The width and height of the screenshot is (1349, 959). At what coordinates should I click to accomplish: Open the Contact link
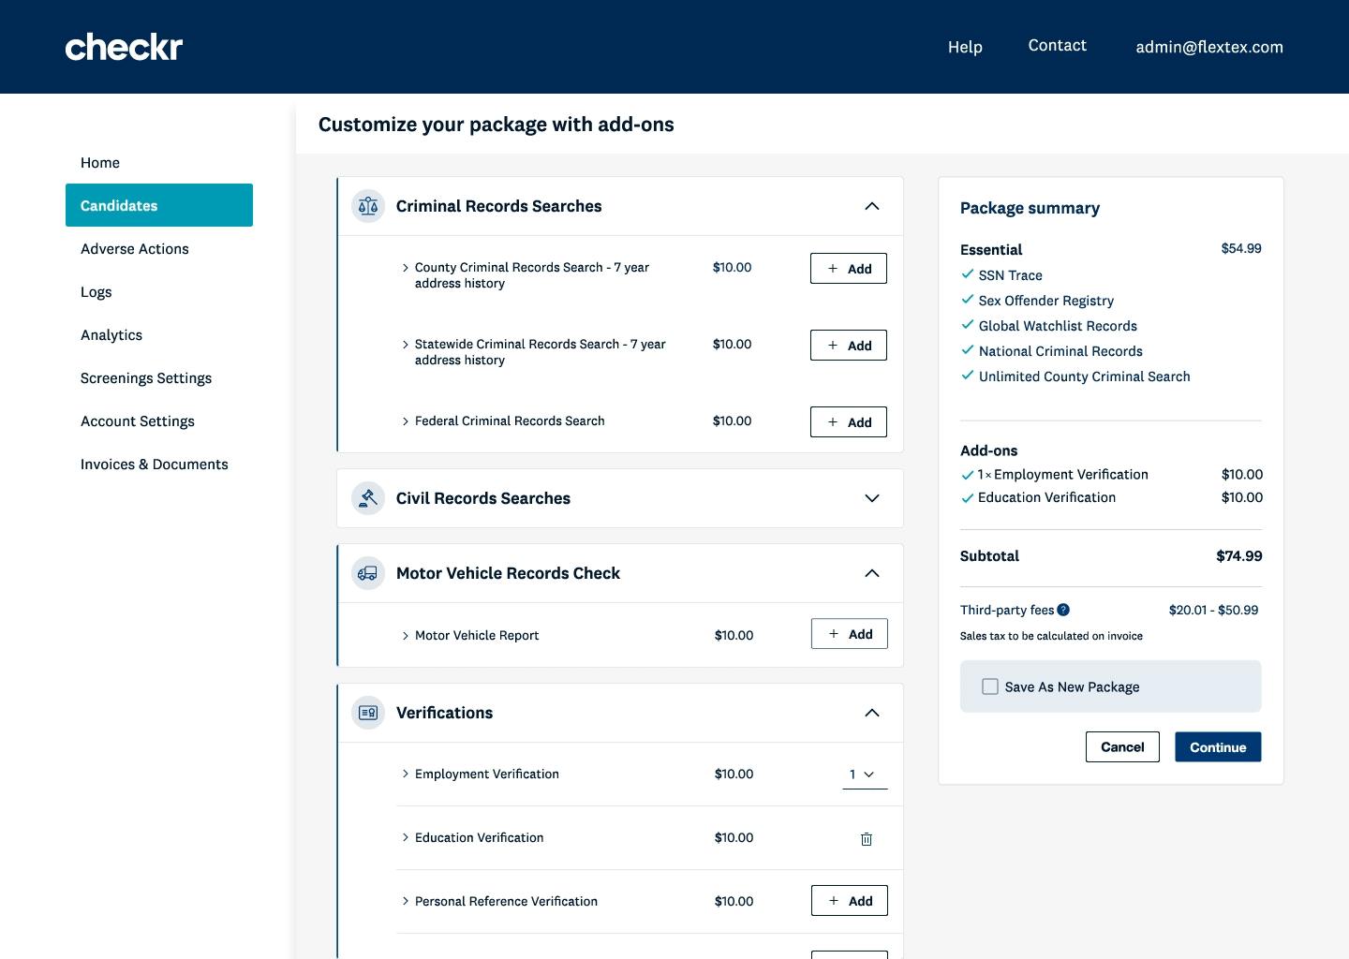click(x=1058, y=45)
